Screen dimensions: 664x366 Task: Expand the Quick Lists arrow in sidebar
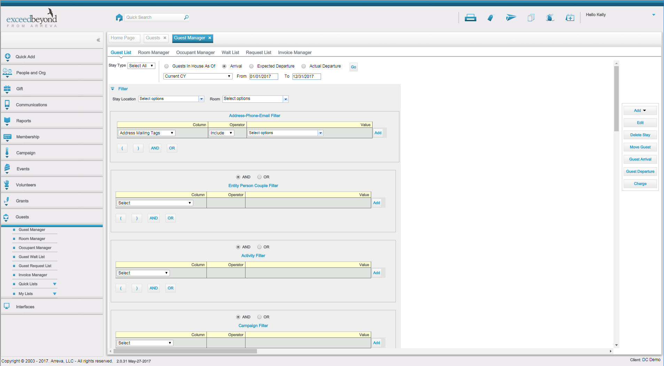pos(55,284)
